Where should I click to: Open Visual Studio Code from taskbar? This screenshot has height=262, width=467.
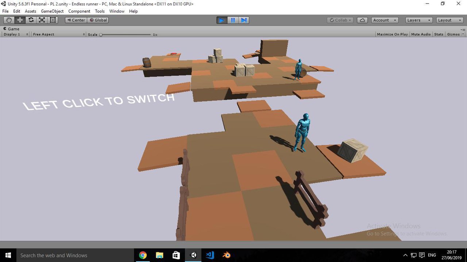pyautogui.click(x=210, y=255)
